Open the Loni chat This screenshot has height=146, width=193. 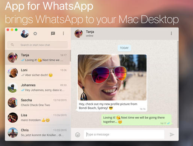pos(38,72)
